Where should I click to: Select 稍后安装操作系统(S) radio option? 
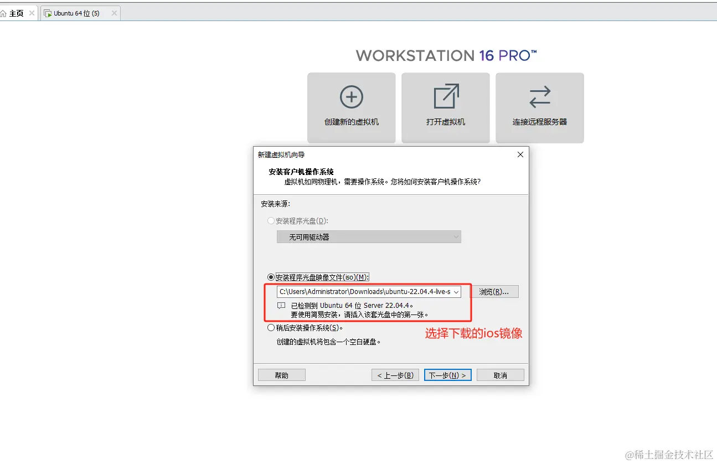[x=271, y=328]
